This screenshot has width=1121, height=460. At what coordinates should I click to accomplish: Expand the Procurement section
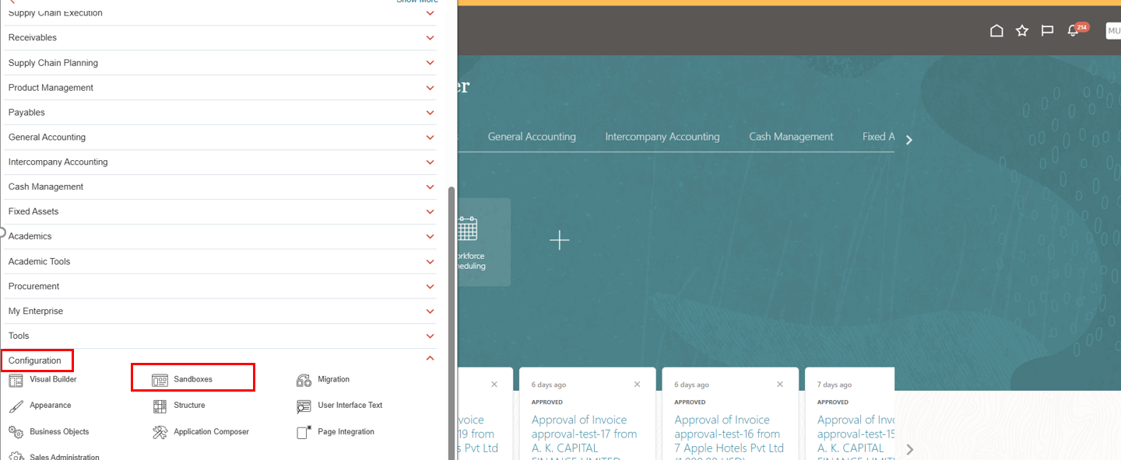(x=430, y=286)
